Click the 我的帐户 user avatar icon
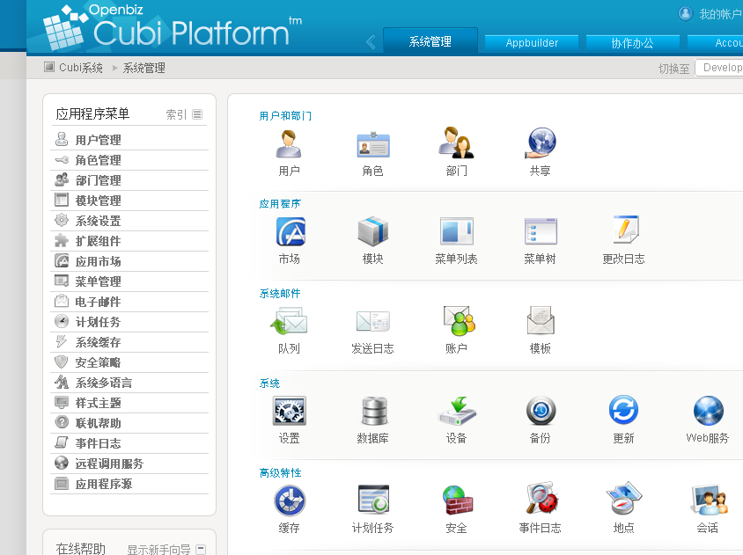743x555 pixels. pyautogui.click(x=685, y=14)
